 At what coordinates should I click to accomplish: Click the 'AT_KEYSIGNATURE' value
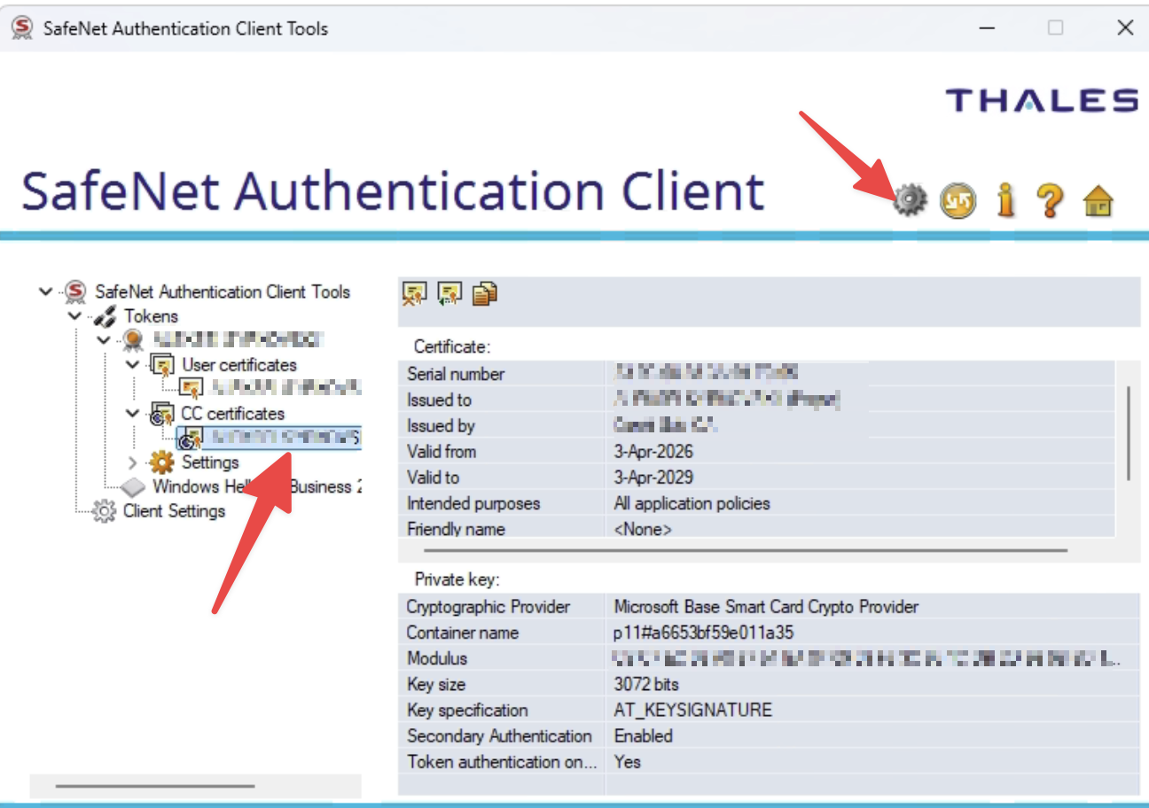pyautogui.click(x=692, y=710)
